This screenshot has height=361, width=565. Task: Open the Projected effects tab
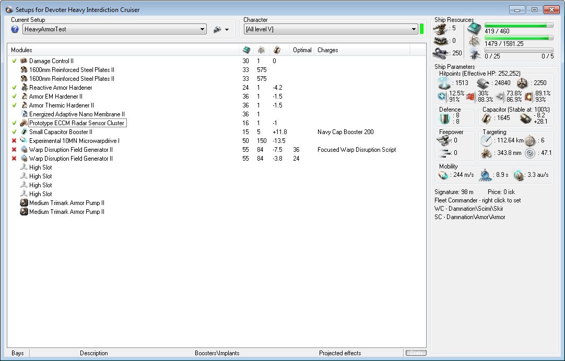pyautogui.click(x=340, y=353)
